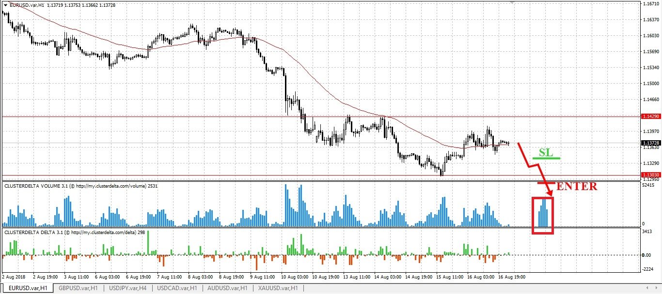
Task: Click the -2224 delta scale value
Action: tap(648, 270)
